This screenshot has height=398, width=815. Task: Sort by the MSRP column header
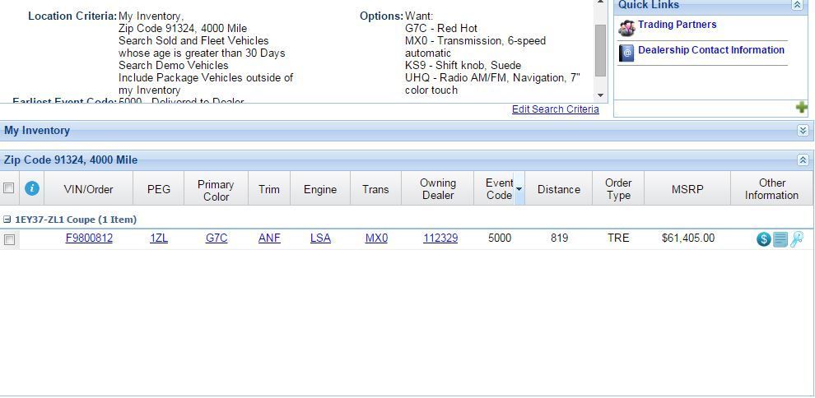[x=687, y=189]
